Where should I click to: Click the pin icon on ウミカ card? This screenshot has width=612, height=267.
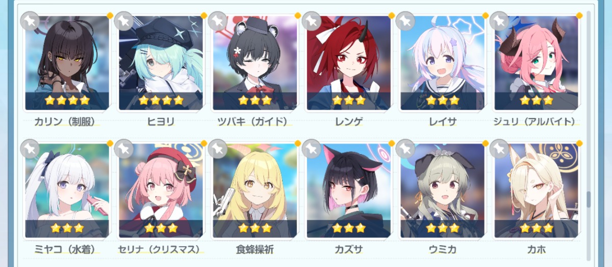click(405, 149)
